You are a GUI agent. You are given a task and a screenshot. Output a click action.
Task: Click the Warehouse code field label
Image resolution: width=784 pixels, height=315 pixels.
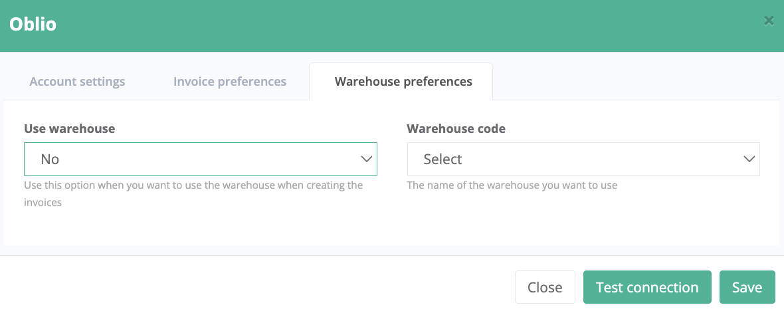456,129
